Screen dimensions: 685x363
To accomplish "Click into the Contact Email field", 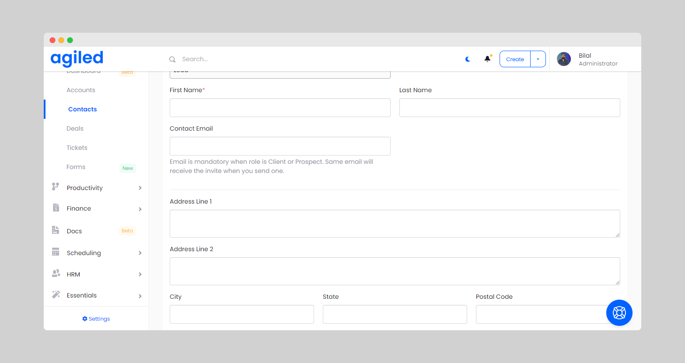I will (x=280, y=146).
